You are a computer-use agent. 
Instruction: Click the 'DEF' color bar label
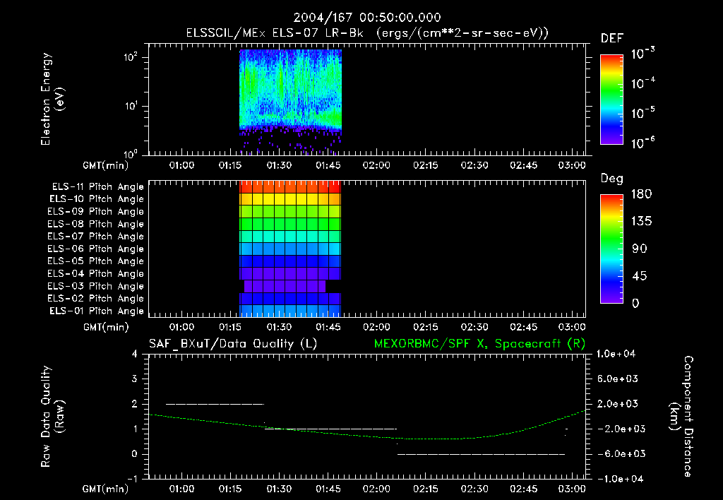point(612,39)
